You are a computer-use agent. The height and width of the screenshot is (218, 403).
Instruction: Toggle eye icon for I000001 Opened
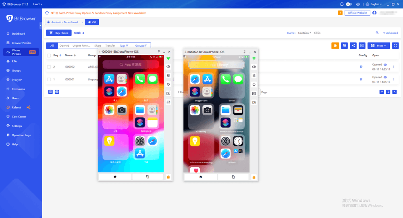[x=385, y=77]
